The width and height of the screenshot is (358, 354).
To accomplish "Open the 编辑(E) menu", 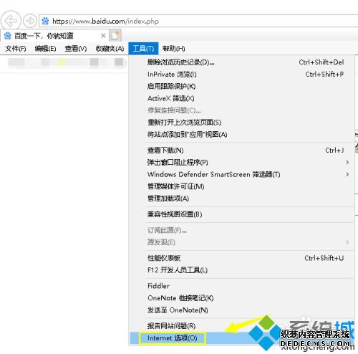I will [45, 49].
